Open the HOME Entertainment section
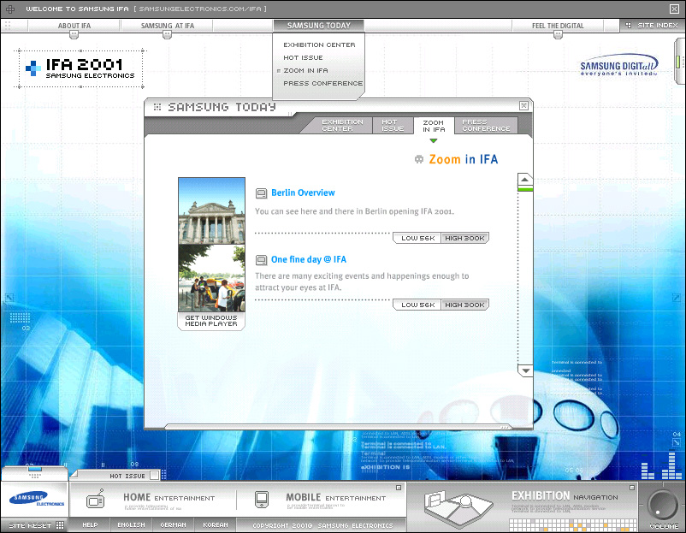Screen dimensions: 686x533 [x=169, y=498]
